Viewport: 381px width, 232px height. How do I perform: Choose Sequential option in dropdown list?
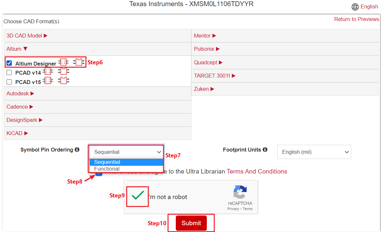(x=107, y=162)
